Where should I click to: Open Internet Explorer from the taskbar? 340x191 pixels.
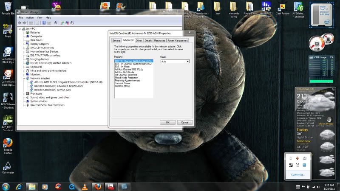point(19,187)
